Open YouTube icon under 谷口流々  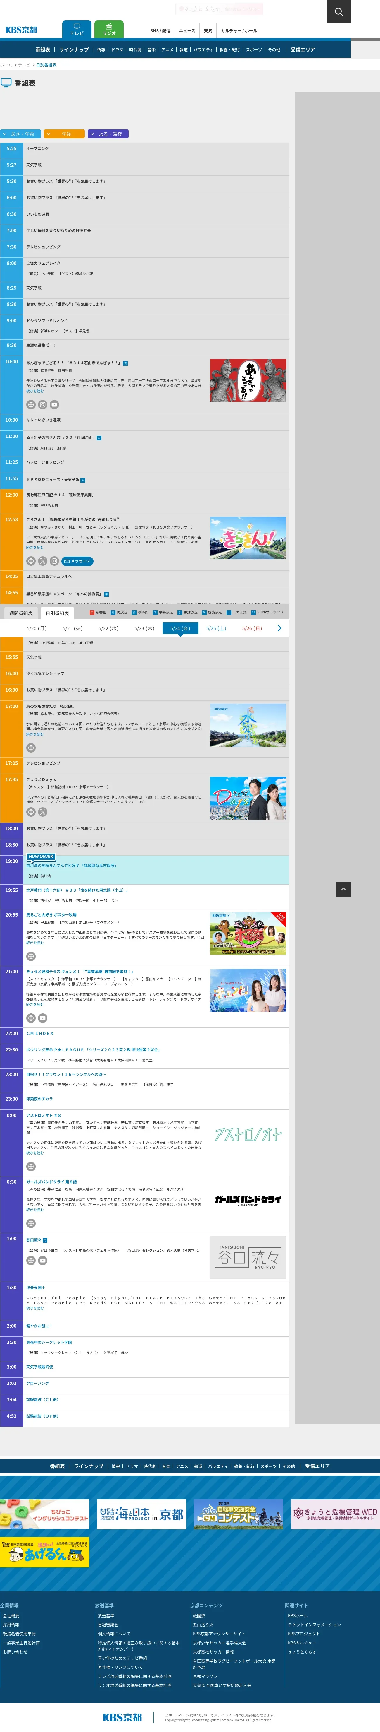point(42,1261)
